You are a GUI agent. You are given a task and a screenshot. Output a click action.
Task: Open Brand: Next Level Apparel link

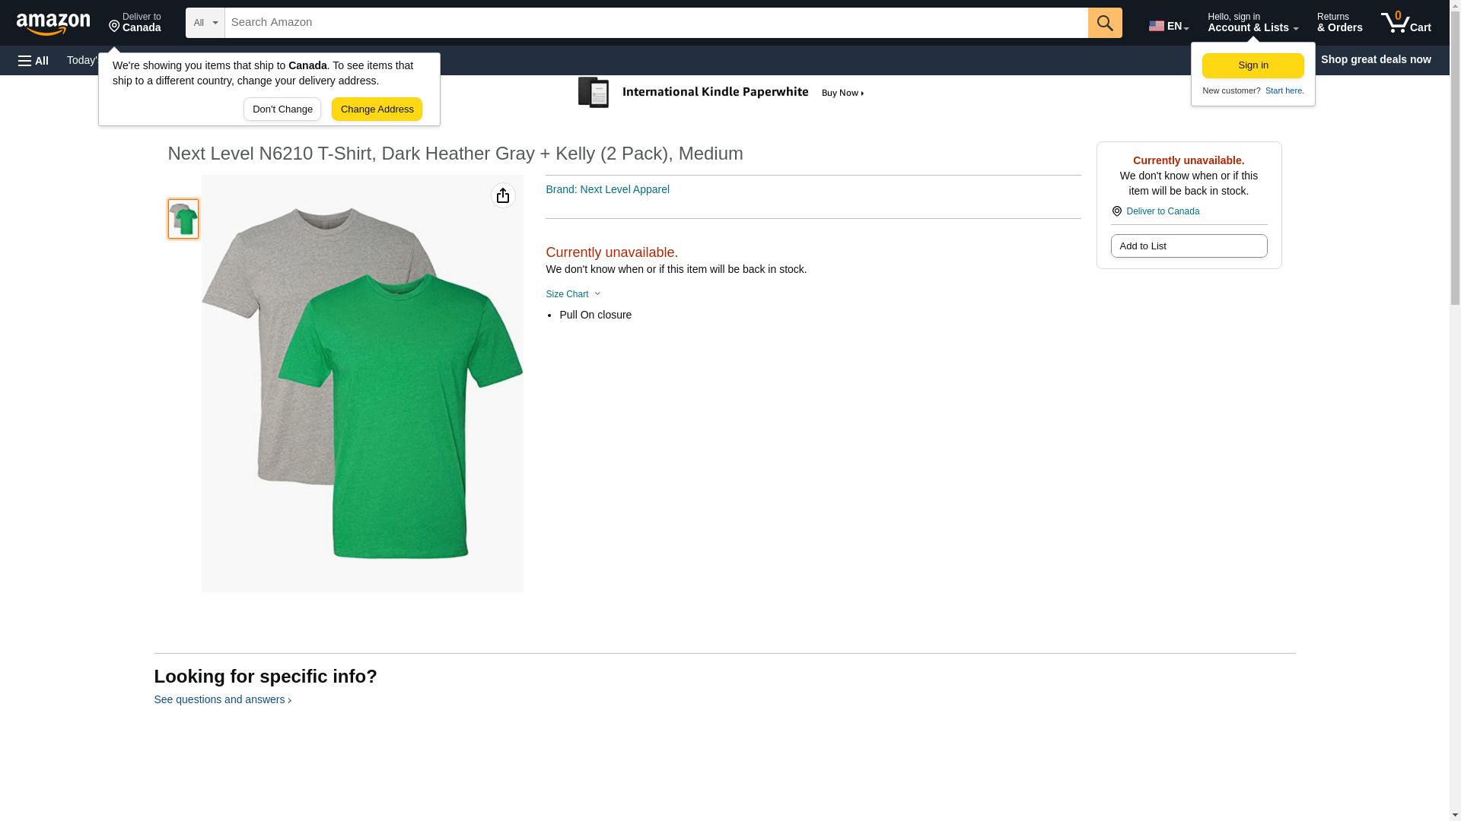pos(606,190)
